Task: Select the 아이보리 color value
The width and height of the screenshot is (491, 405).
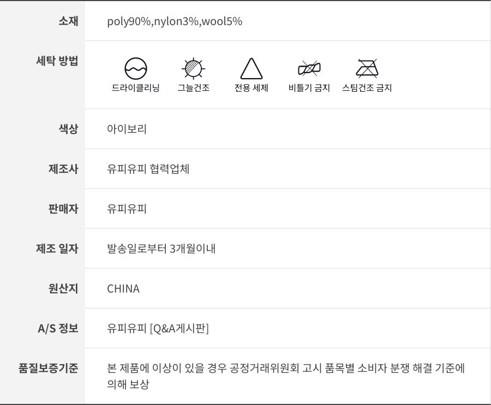Action: [x=127, y=129]
